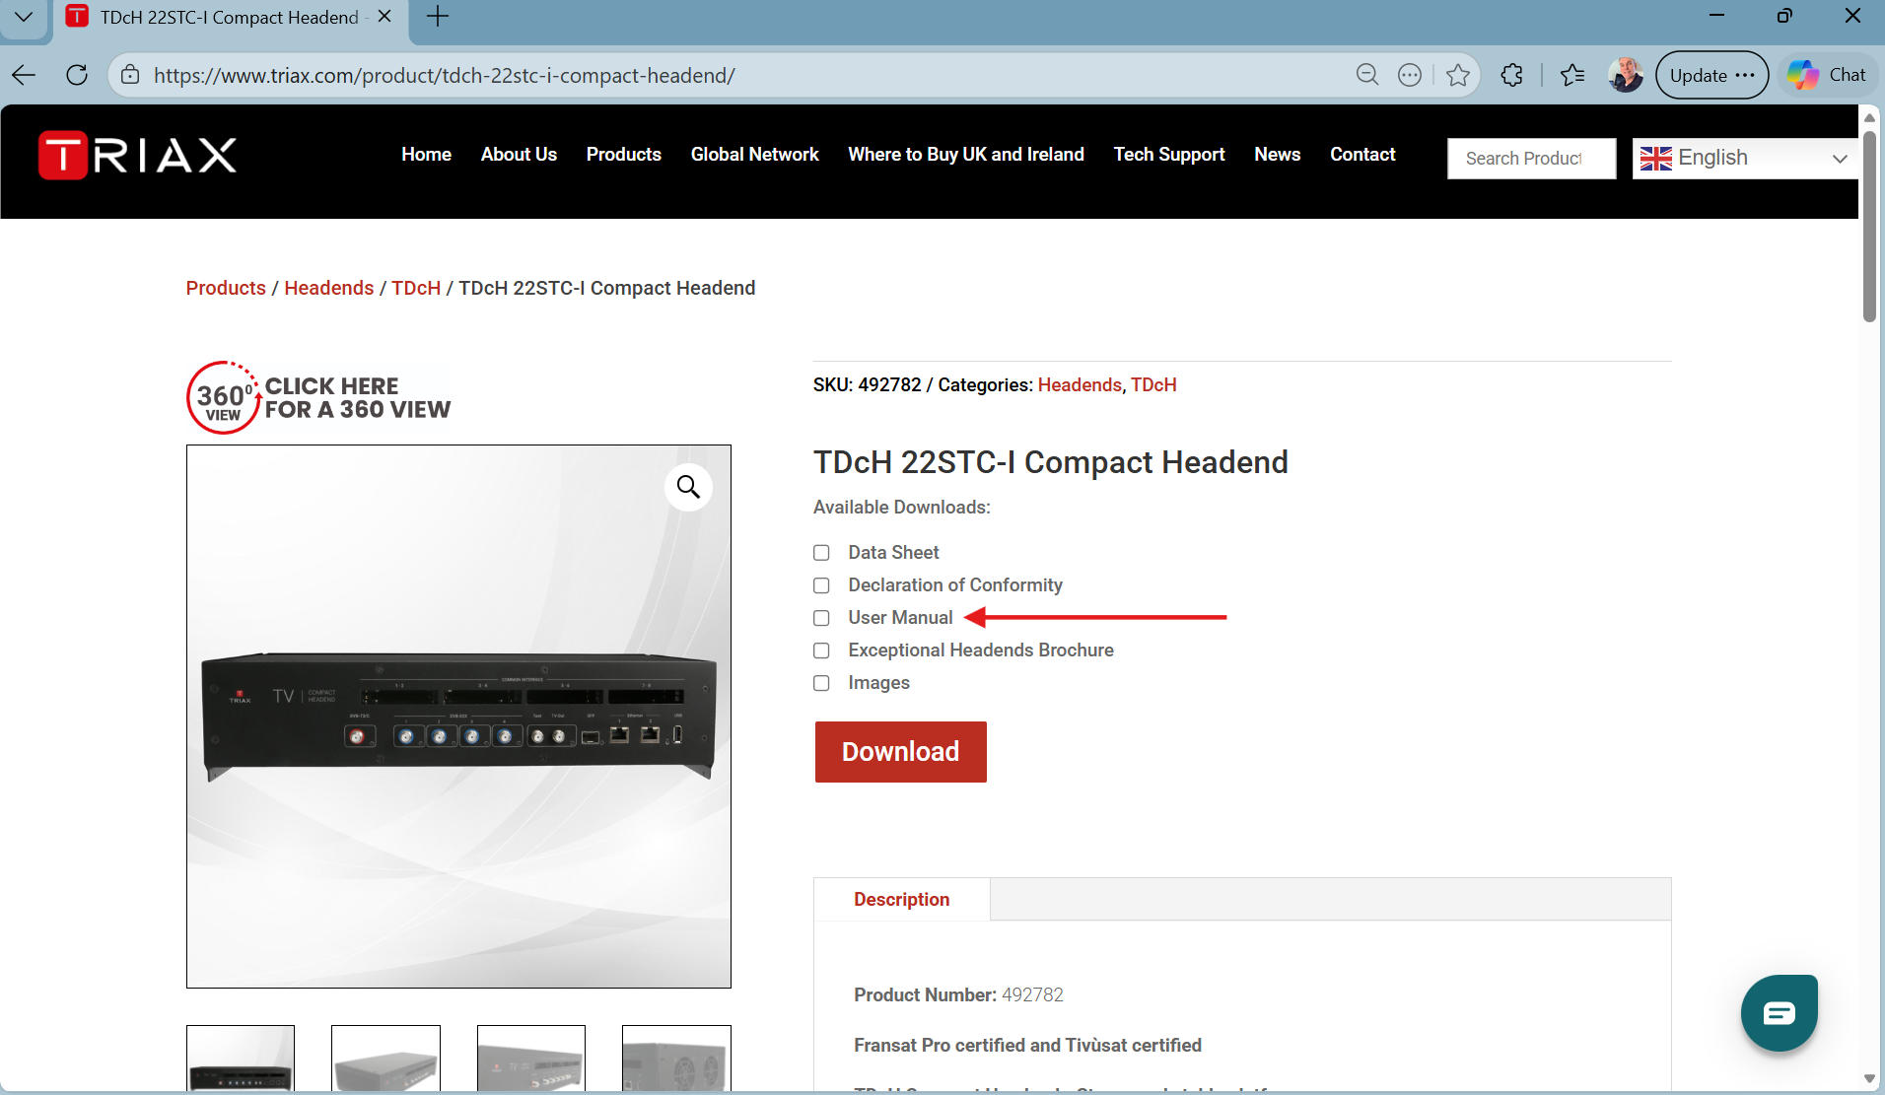The width and height of the screenshot is (1885, 1095).
Task: Open the Products menu item
Action: coord(623,155)
